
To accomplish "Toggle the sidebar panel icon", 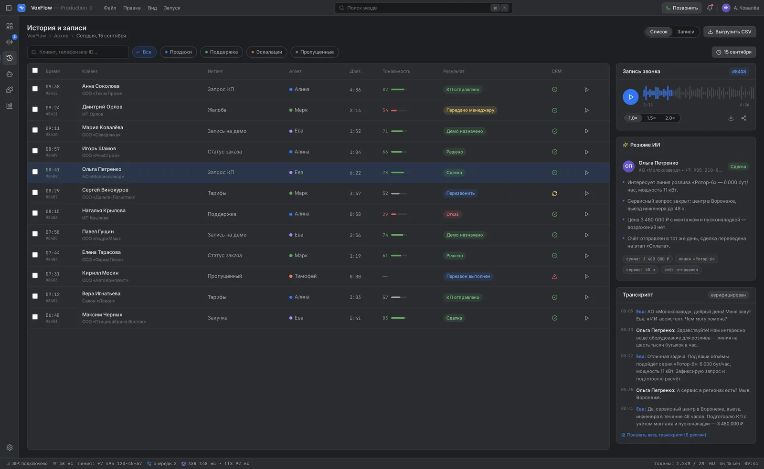I will tap(9, 8).
